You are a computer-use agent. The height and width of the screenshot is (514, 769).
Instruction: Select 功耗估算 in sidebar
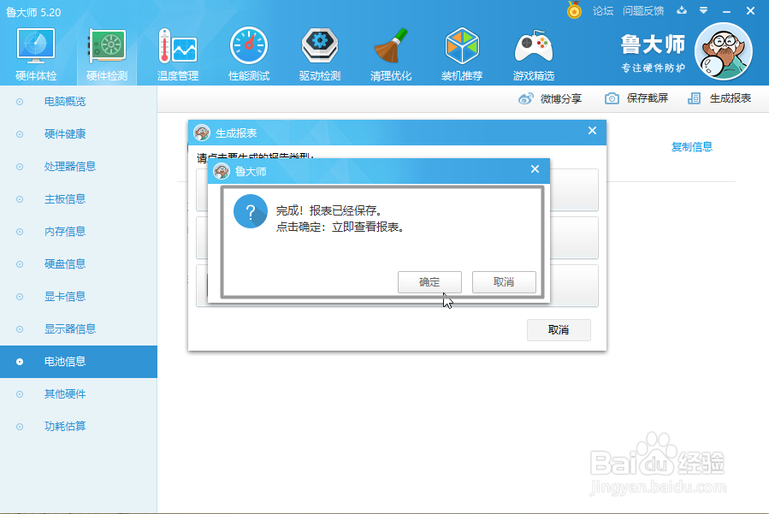[x=79, y=426]
